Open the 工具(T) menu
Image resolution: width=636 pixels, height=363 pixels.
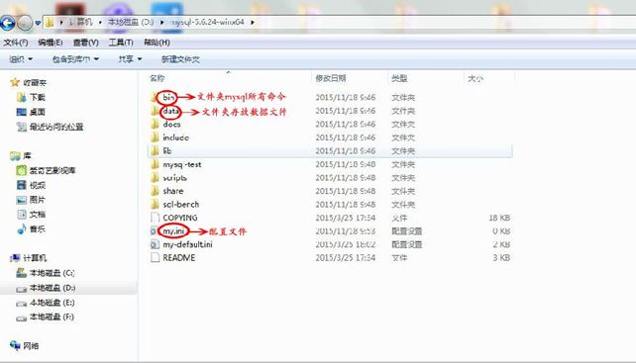coord(121,43)
